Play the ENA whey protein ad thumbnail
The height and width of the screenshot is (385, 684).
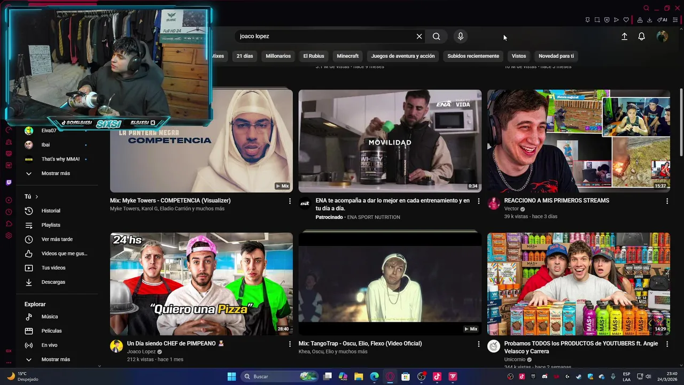pos(390,141)
